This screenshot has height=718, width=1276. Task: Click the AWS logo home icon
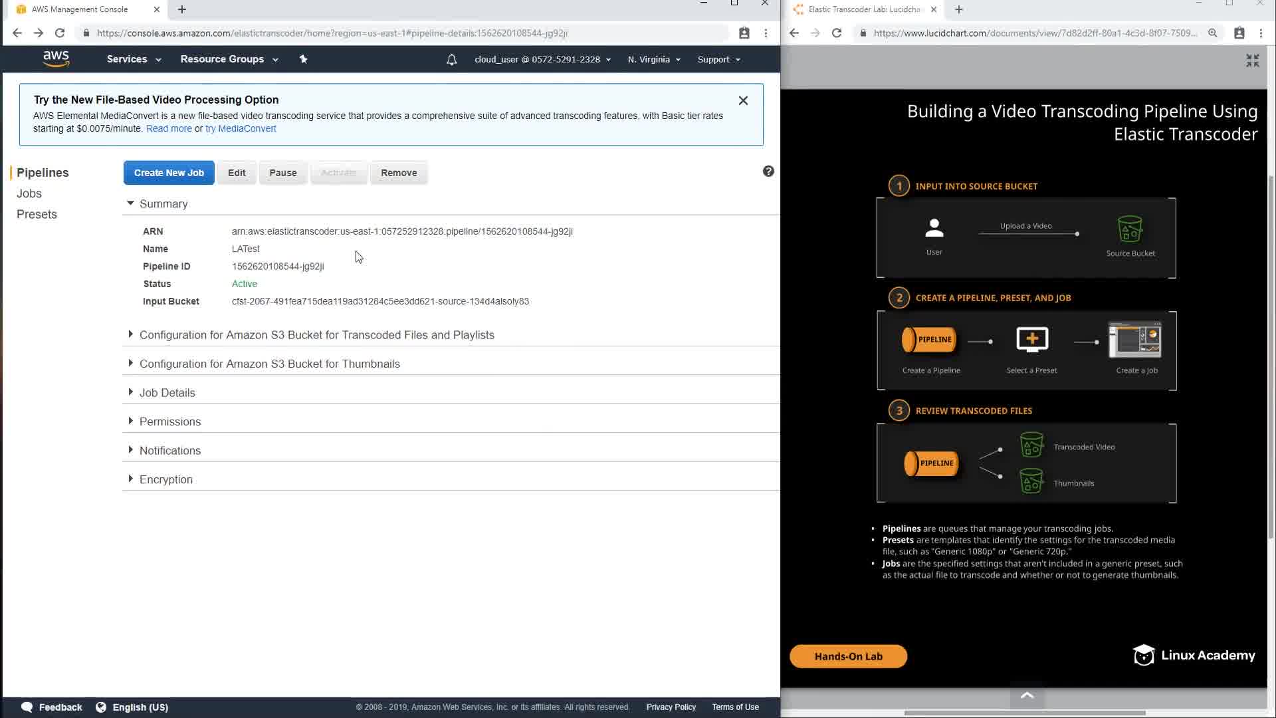tap(56, 59)
